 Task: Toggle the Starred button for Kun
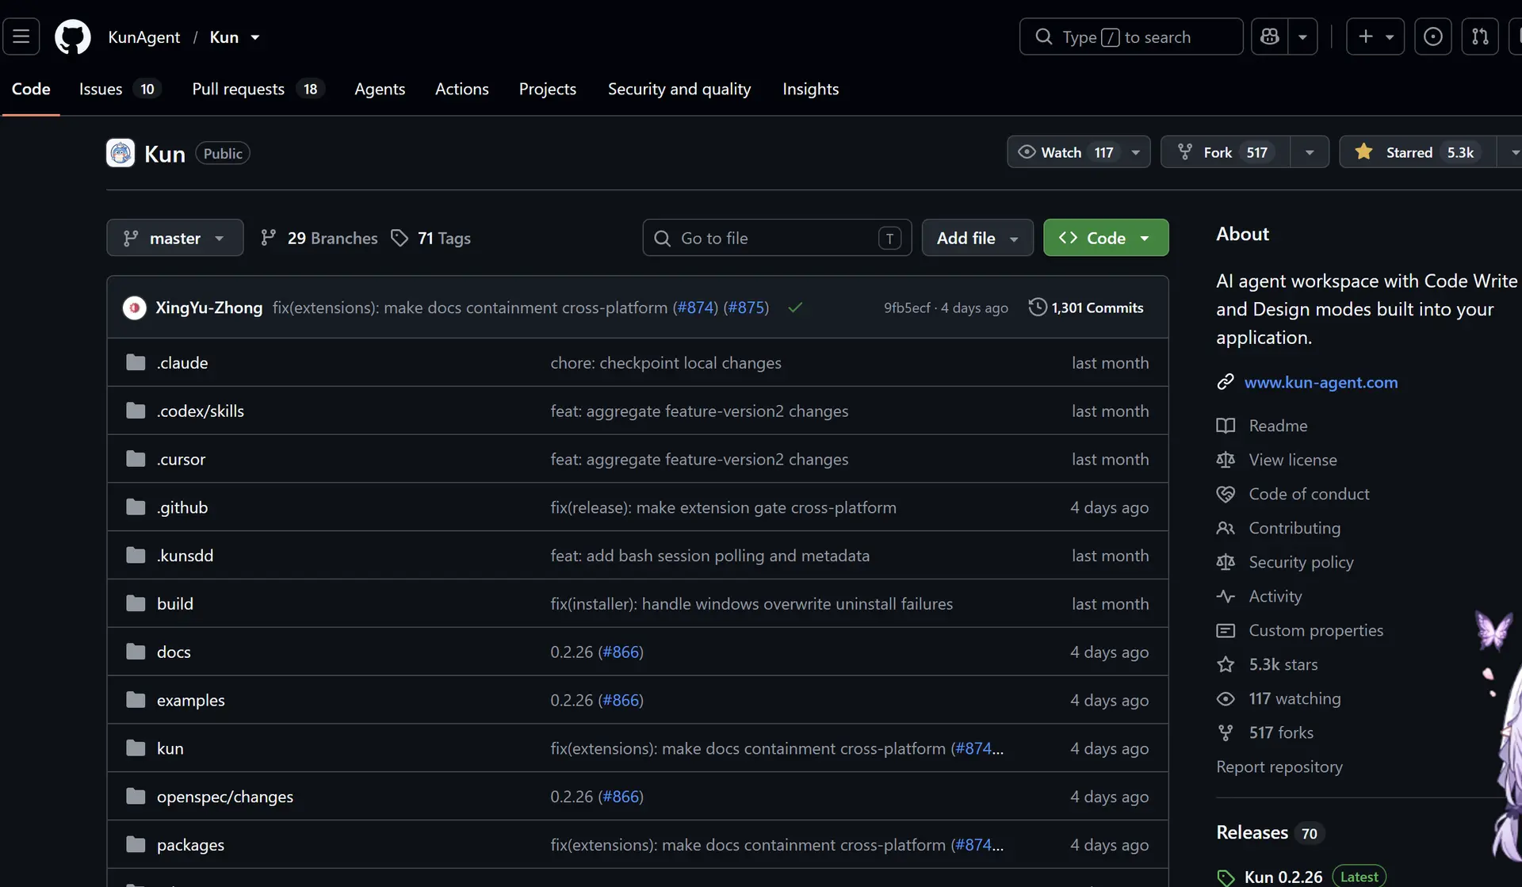[1417, 152]
